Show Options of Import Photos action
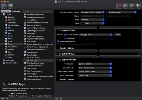Image resolution: width=142 pixels, height=100 pixels. point(71,48)
